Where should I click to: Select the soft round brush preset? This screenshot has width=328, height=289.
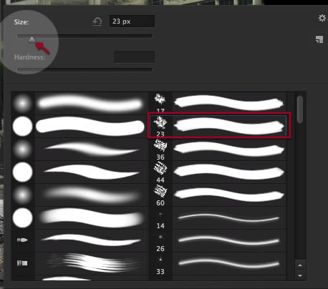(x=79, y=104)
